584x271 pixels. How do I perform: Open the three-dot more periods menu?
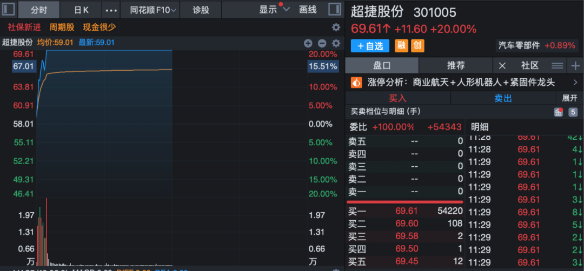pos(111,10)
